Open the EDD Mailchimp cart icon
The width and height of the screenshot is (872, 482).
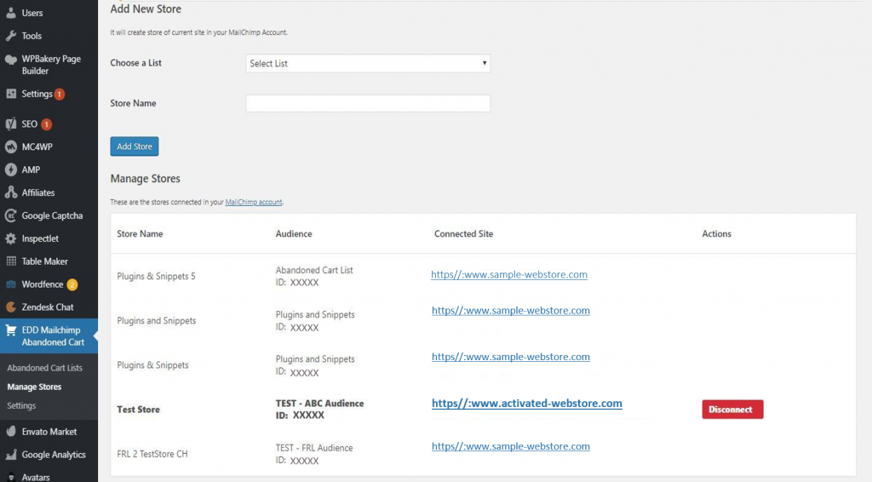click(11, 330)
